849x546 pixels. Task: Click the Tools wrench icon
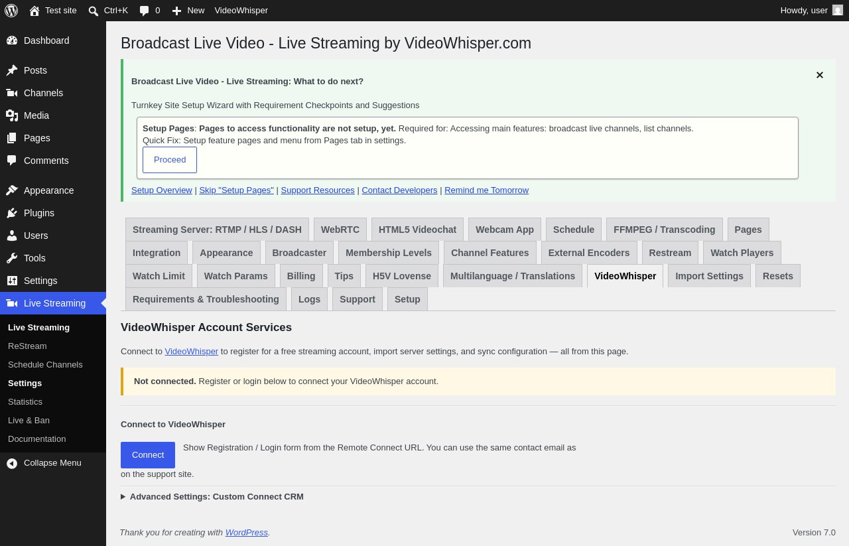[x=12, y=258]
